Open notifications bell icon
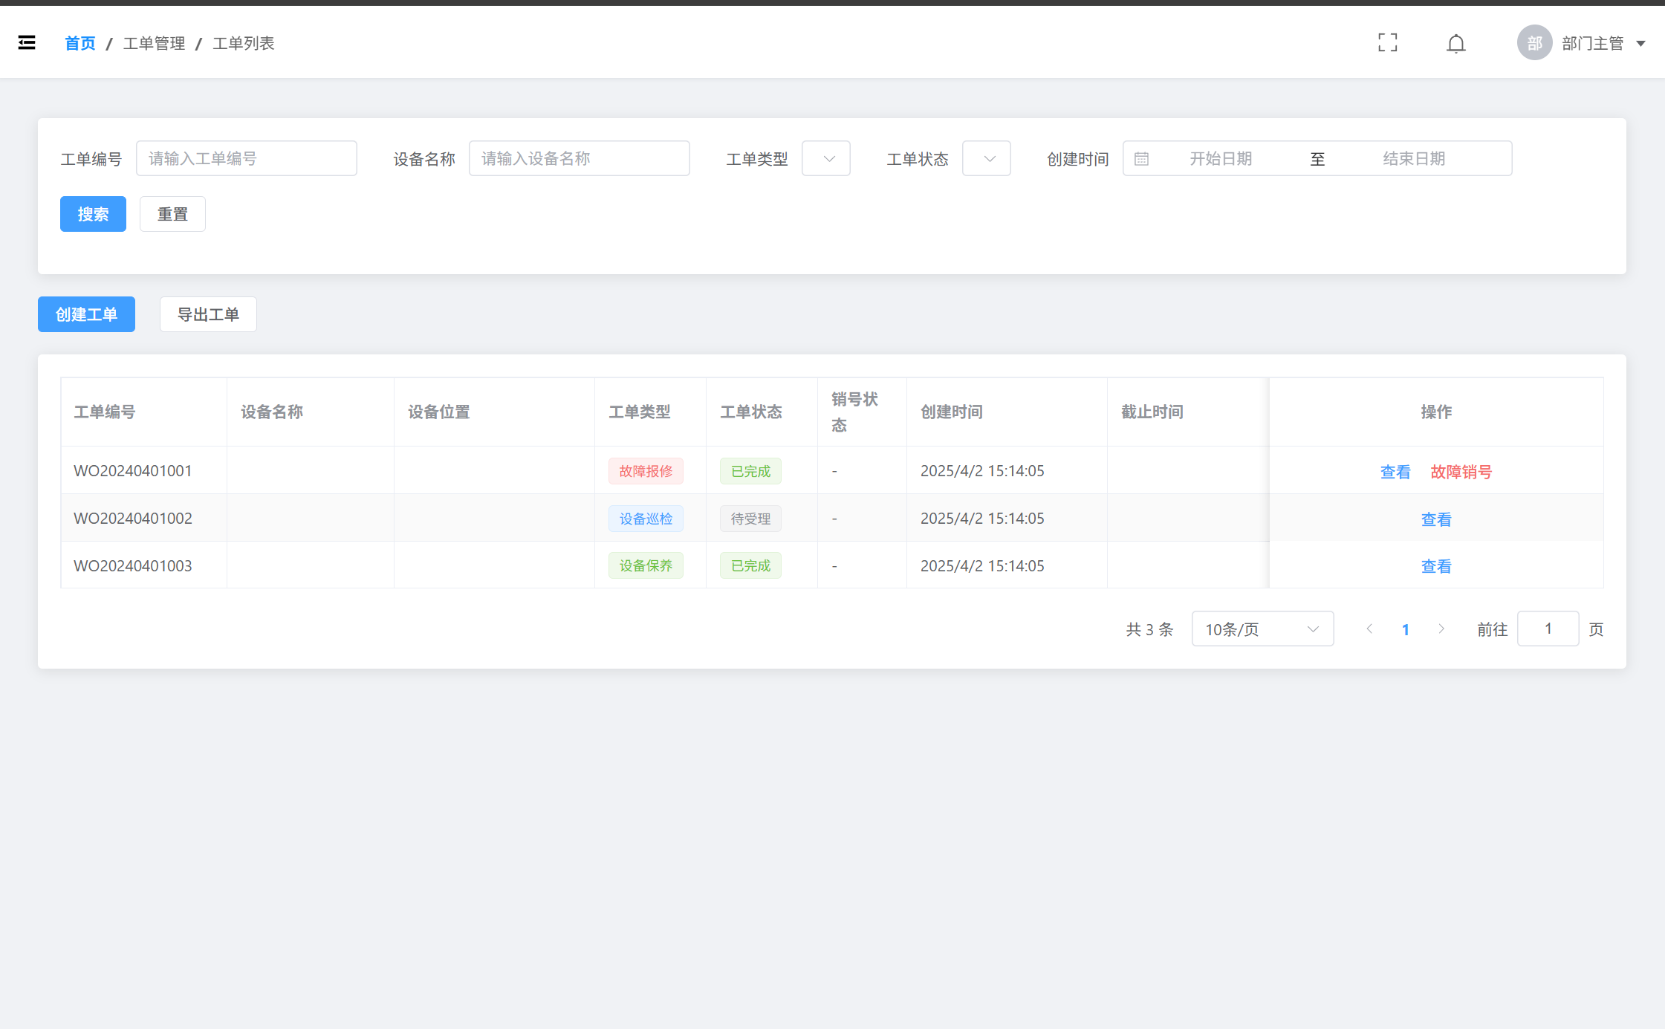The width and height of the screenshot is (1665, 1029). (x=1455, y=43)
